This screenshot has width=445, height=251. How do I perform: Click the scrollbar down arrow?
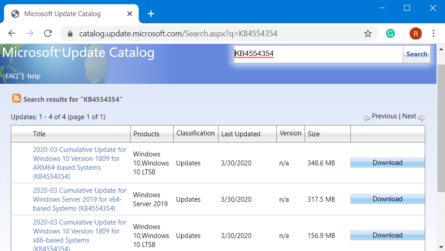coord(441,247)
